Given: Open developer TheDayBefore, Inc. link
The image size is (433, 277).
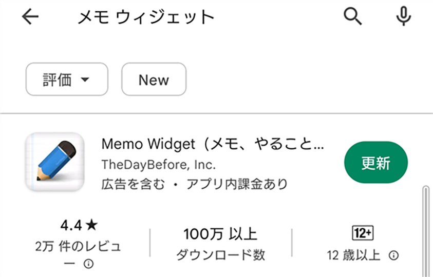Looking at the screenshot, I should (x=159, y=165).
